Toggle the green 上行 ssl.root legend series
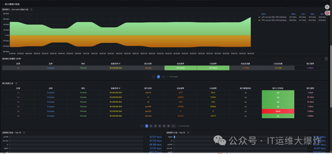Image resolution: width=332 pixels, height=154 pixels. point(259,17)
